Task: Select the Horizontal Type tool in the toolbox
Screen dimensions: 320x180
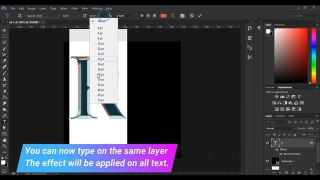Action: point(4,122)
